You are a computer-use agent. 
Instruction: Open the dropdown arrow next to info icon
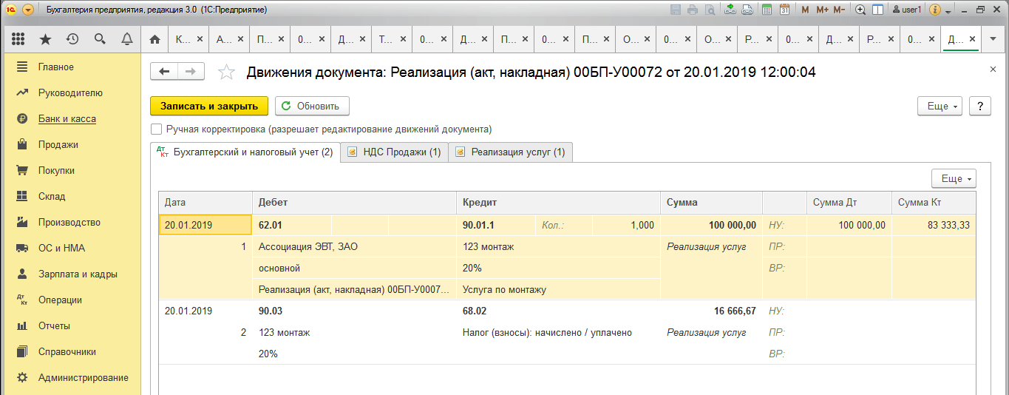coord(948,10)
